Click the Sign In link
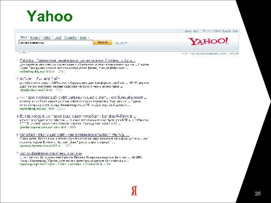 (x=227, y=31)
